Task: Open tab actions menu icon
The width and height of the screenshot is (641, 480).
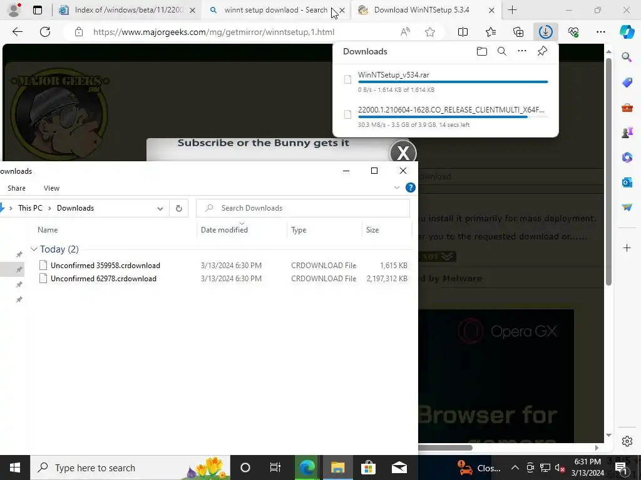Action: coord(38,10)
